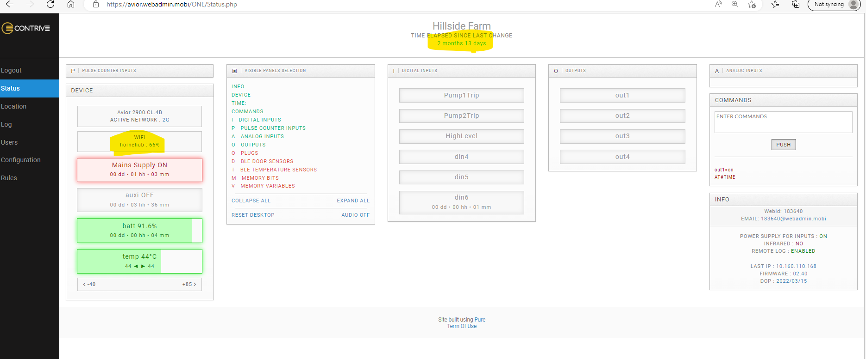
Task: Click the add to favorites star icon
Action: [x=752, y=5]
